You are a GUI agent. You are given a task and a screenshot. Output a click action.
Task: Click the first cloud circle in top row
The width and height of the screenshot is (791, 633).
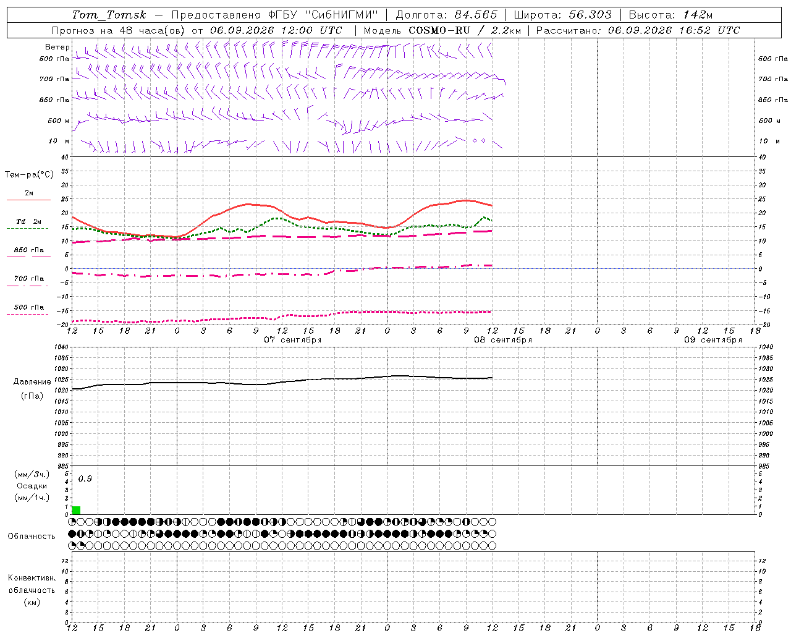click(x=72, y=522)
